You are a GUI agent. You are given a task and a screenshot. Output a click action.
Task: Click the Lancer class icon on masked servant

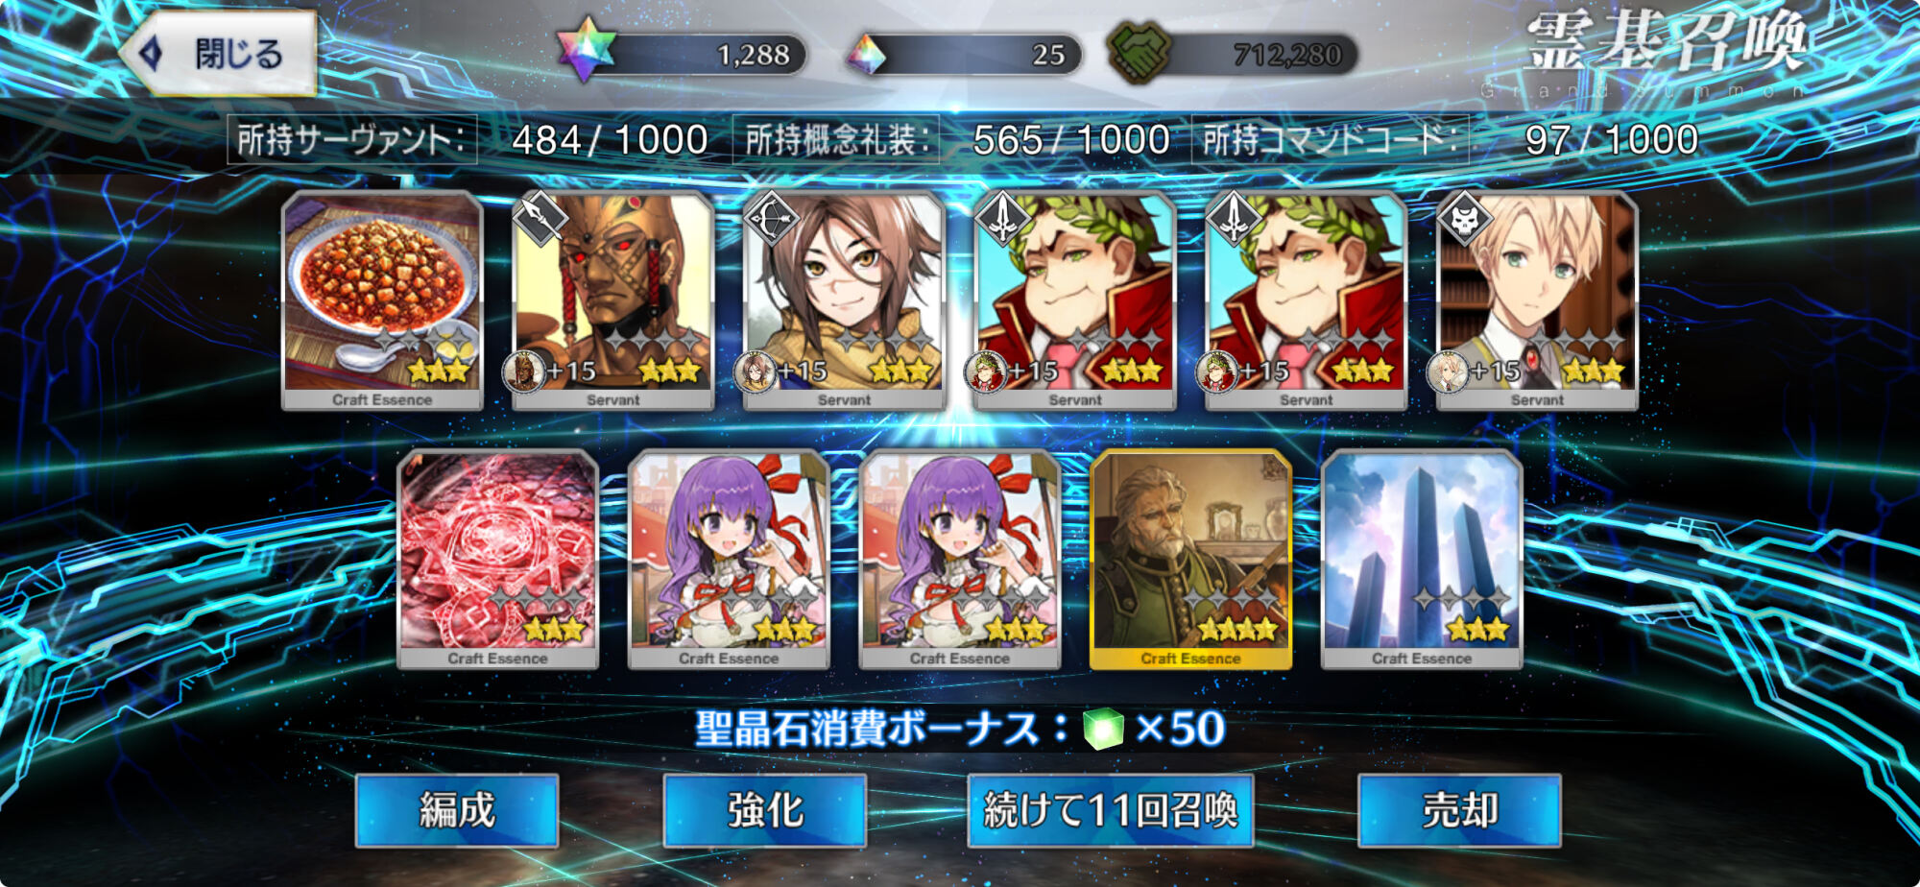(538, 219)
